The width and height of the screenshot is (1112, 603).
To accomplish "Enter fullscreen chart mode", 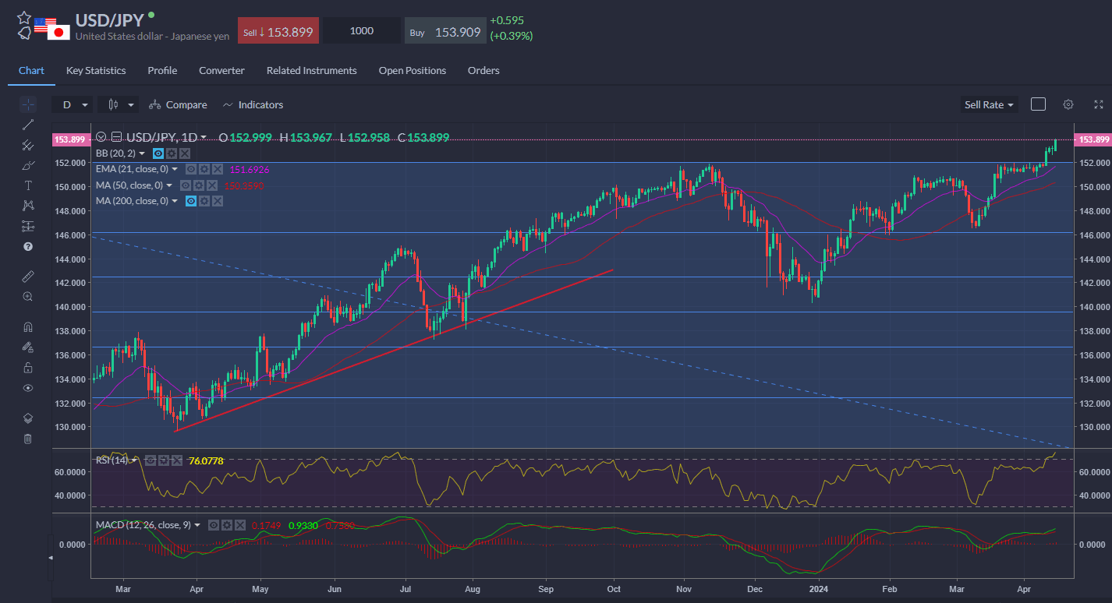I will pos(1099,104).
